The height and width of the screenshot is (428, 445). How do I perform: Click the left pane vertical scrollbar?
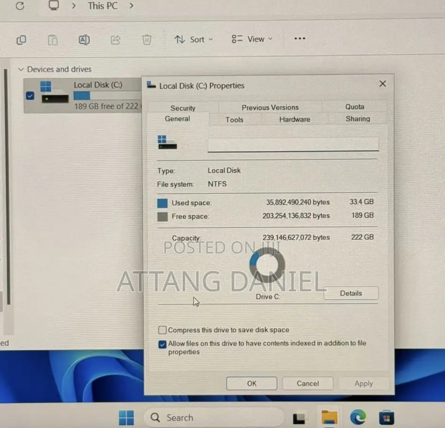8,186
